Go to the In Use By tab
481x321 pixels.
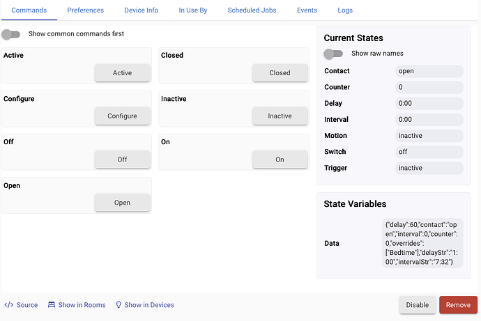(192, 10)
